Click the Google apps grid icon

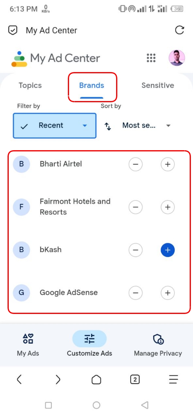(150, 58)
